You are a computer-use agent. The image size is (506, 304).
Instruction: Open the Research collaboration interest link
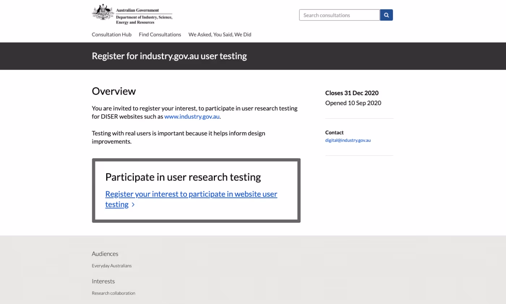pyautogui.click(x=113, y=293)
